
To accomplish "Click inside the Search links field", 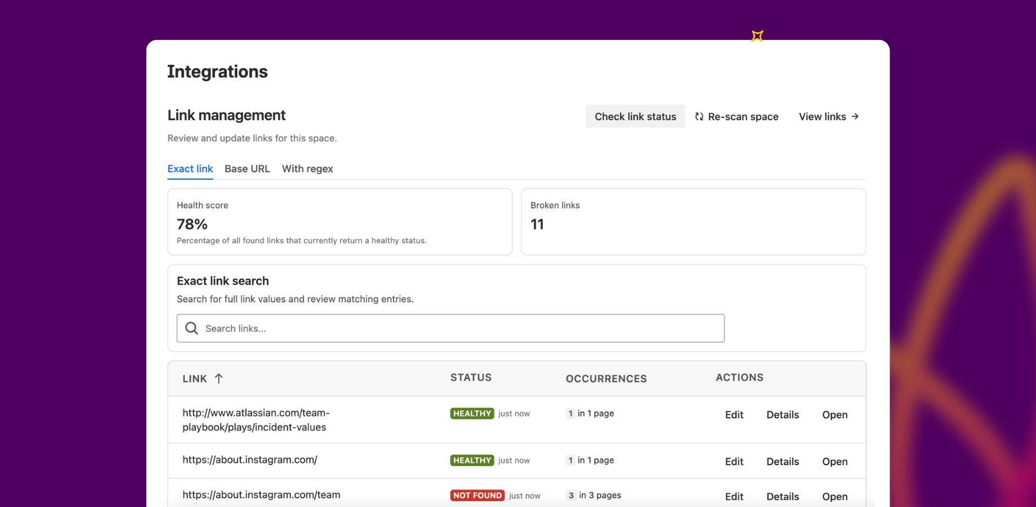I will (x=450, y=328).
